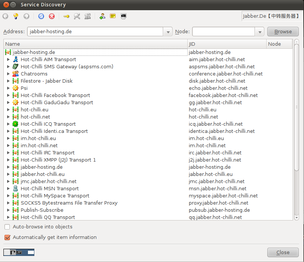Click the scrollbar down arrow
304x262 pixels.
(296, 217)
